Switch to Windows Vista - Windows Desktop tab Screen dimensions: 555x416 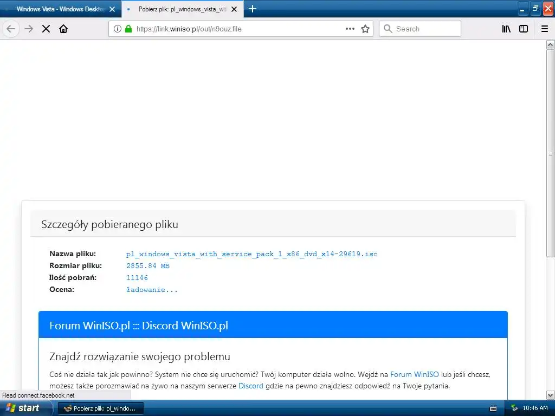coord(60,9)
